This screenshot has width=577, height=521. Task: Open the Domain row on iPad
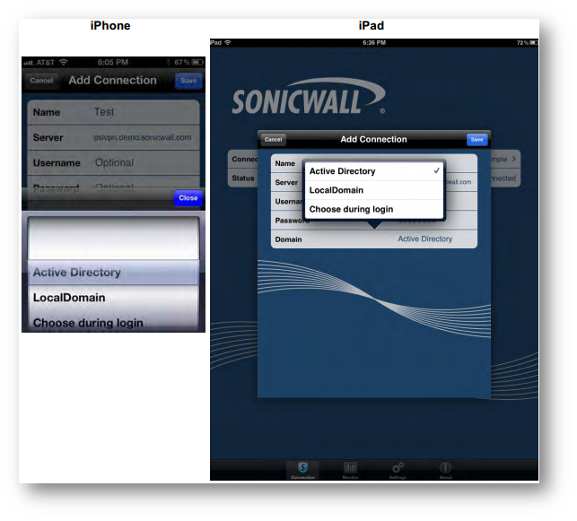click(374, 239)
